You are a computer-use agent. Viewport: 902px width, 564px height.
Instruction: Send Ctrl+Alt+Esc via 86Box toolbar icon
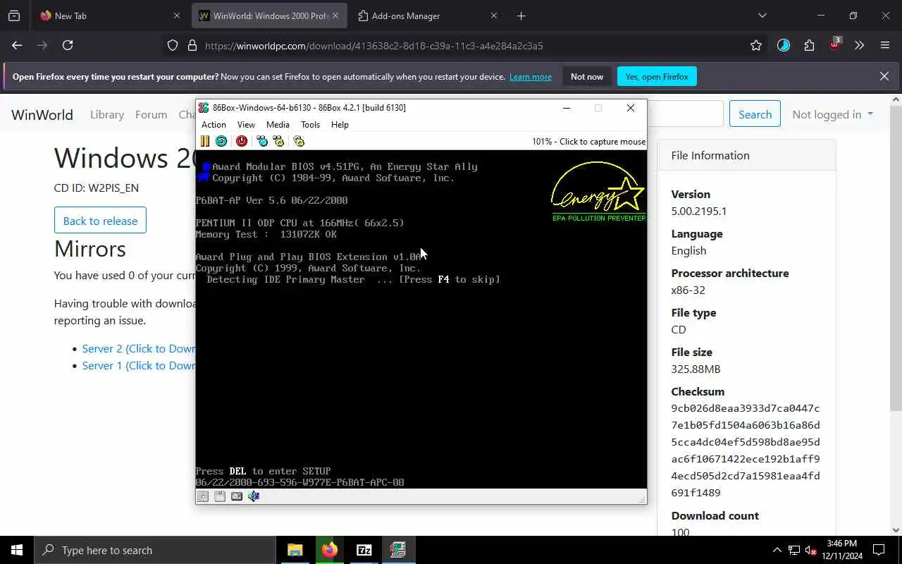pos(278,141)
